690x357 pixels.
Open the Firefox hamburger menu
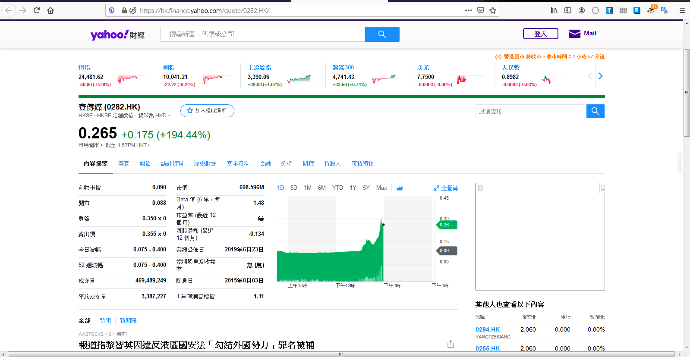pyautogui.click(x=682, y=10)
